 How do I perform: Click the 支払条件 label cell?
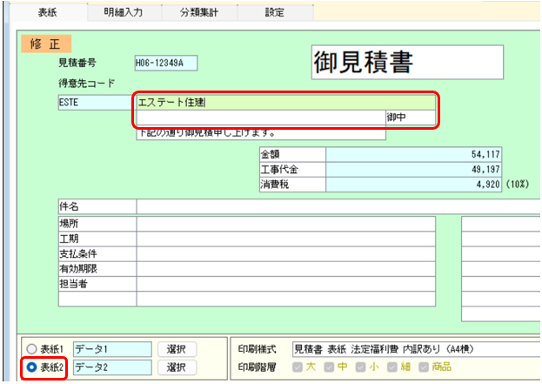97,254
